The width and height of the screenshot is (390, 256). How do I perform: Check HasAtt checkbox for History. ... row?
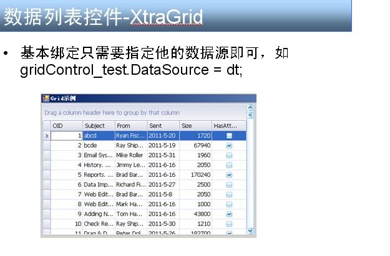tap(230, 165)
